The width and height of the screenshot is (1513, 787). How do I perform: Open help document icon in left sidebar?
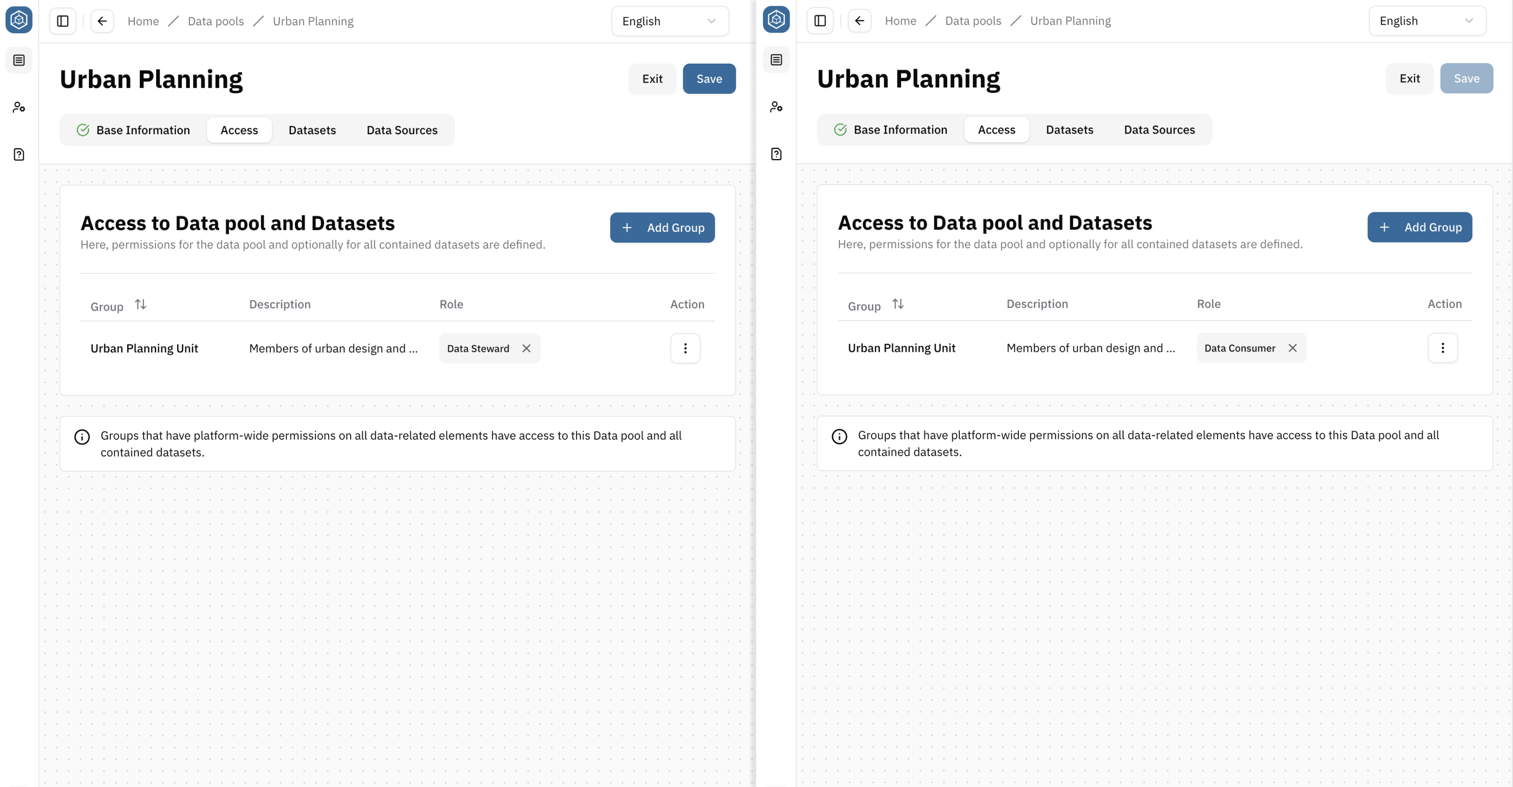[x=19, y=154]
